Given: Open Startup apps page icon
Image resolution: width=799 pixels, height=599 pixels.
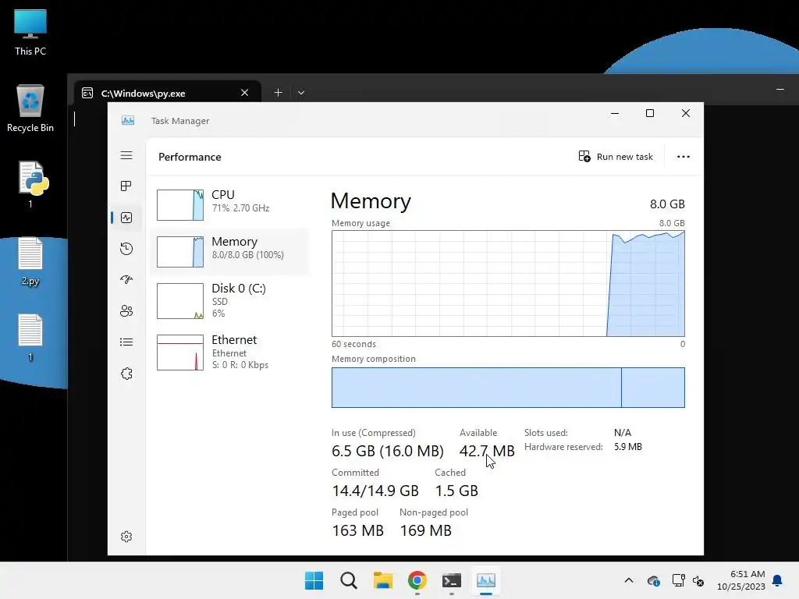Looking at the screenshot, I should click(126, 280).
